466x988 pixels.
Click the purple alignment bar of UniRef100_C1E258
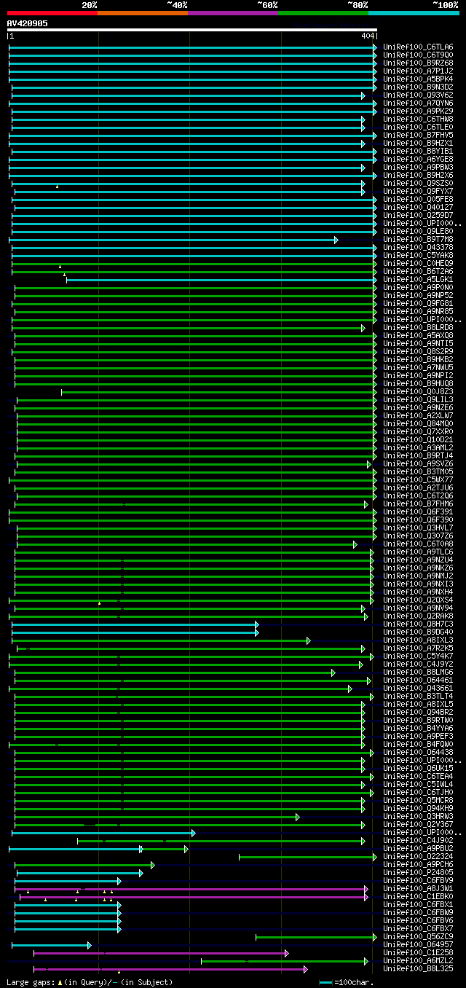pyautogui.click(x=162, y=952)
